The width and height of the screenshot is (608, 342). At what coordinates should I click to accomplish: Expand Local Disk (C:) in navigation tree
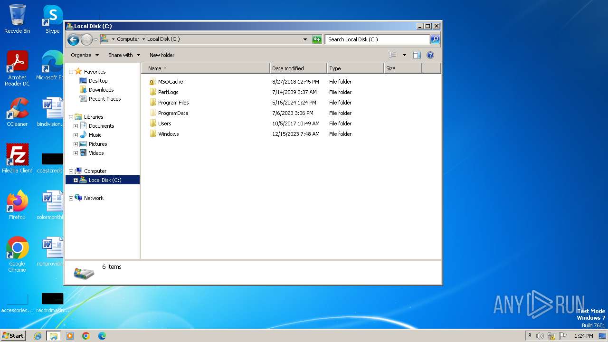pos(76,180)
